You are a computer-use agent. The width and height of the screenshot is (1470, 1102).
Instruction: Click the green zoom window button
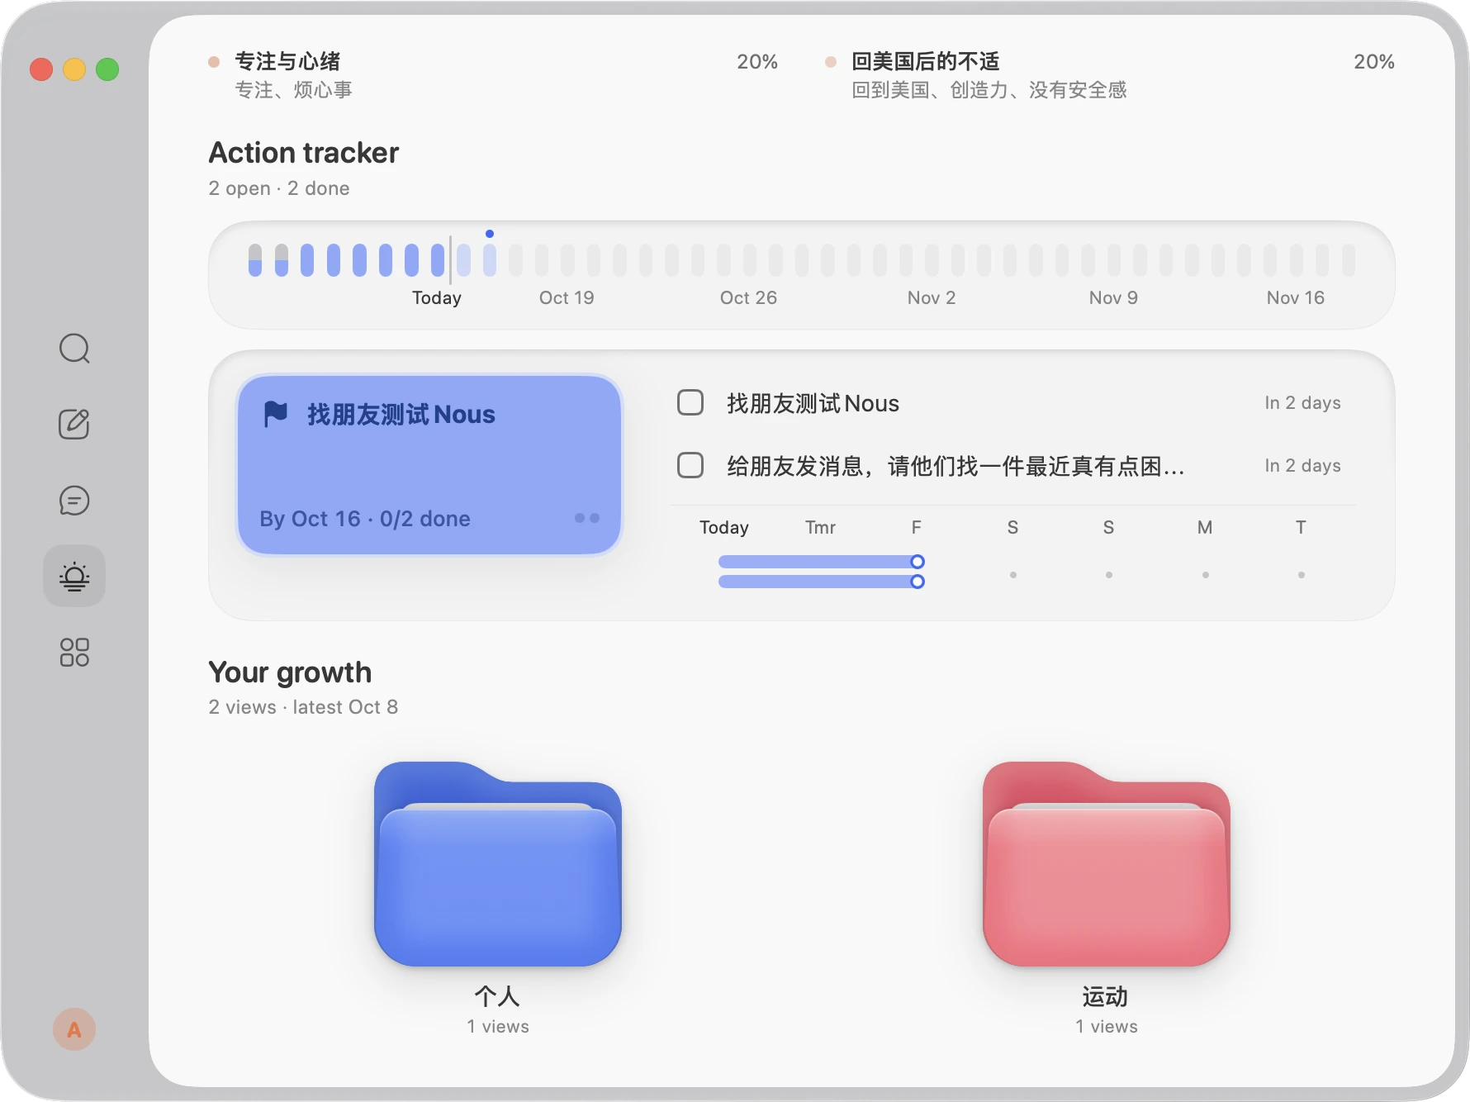pos(107,69)
